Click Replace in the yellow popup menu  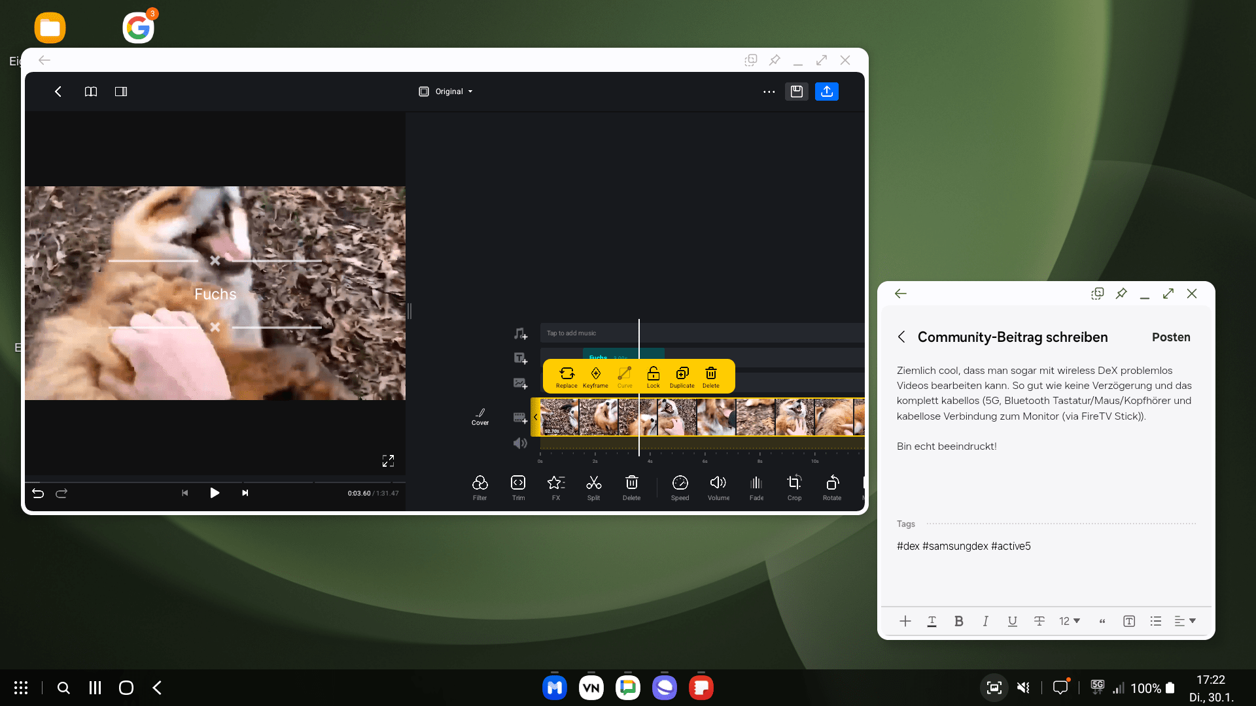click(567, 377)
